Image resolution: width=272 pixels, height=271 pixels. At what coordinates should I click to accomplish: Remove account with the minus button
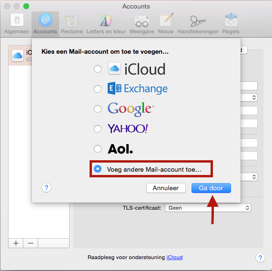[x=30, y=243]
